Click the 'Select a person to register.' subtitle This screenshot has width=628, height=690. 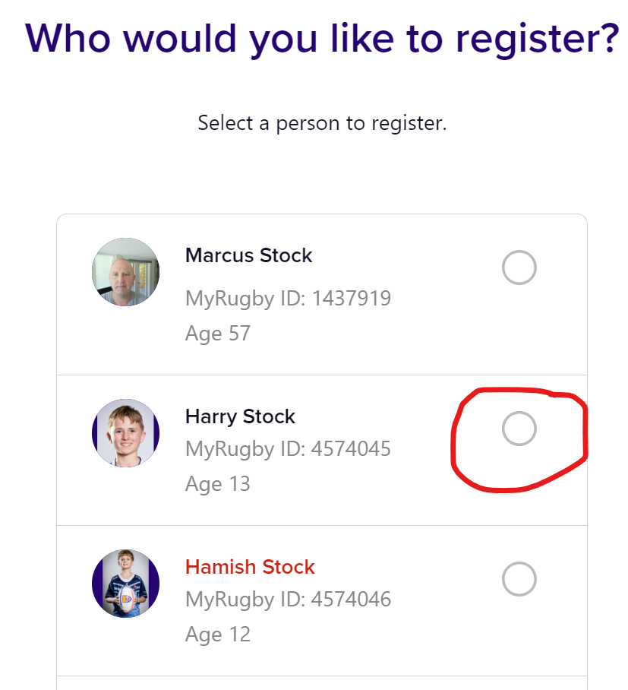pos(322,122)
